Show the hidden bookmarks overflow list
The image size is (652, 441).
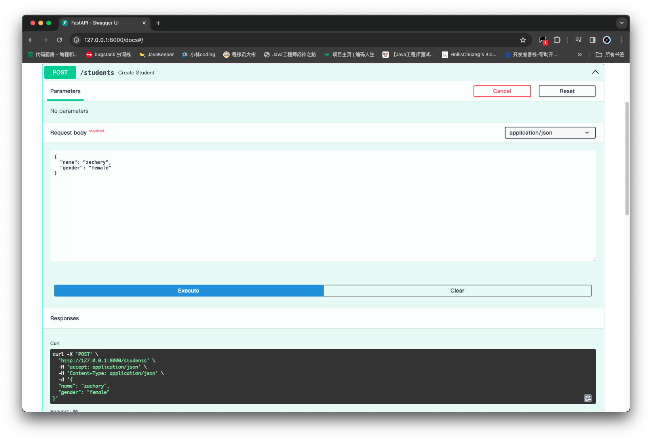tap(580, 55)
